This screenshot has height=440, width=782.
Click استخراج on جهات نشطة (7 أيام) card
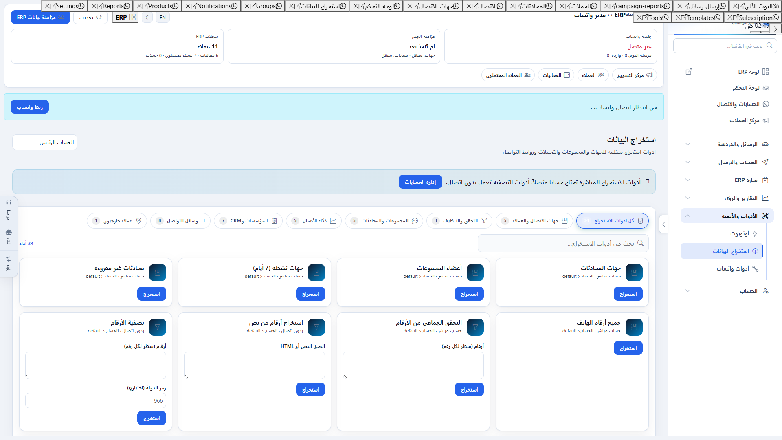click(310, 294)
